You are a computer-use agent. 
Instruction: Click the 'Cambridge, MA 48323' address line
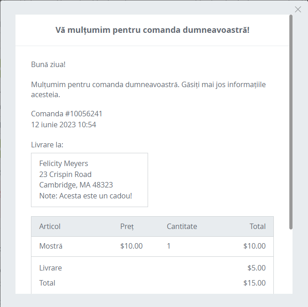(76, 185)
